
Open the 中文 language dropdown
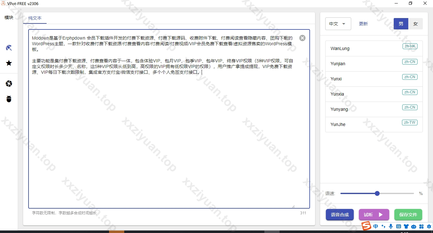338,24
